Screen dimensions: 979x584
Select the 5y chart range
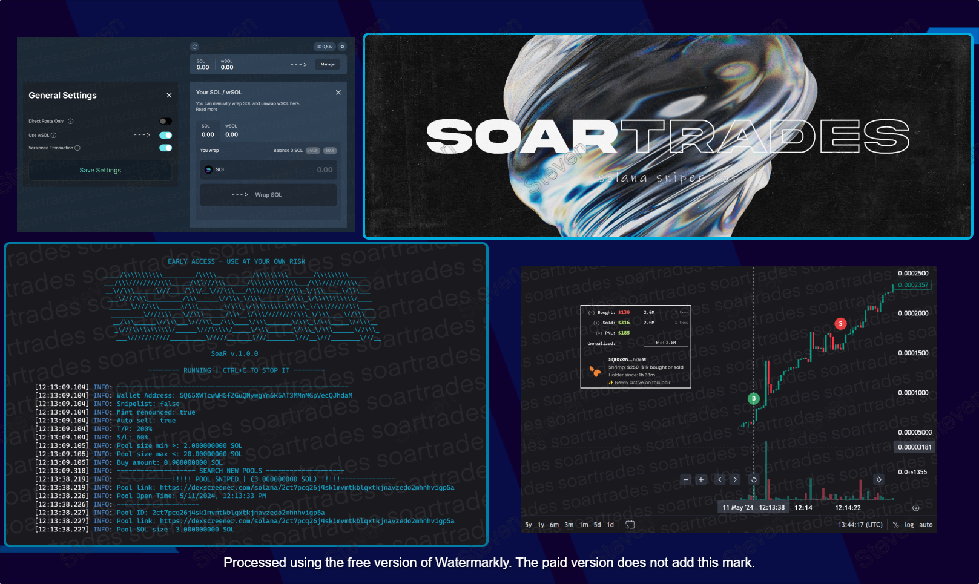point(529,525)
